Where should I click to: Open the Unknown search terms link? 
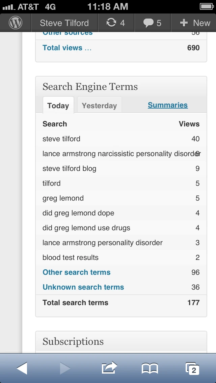pyautogui.click(x=83, y=287)
